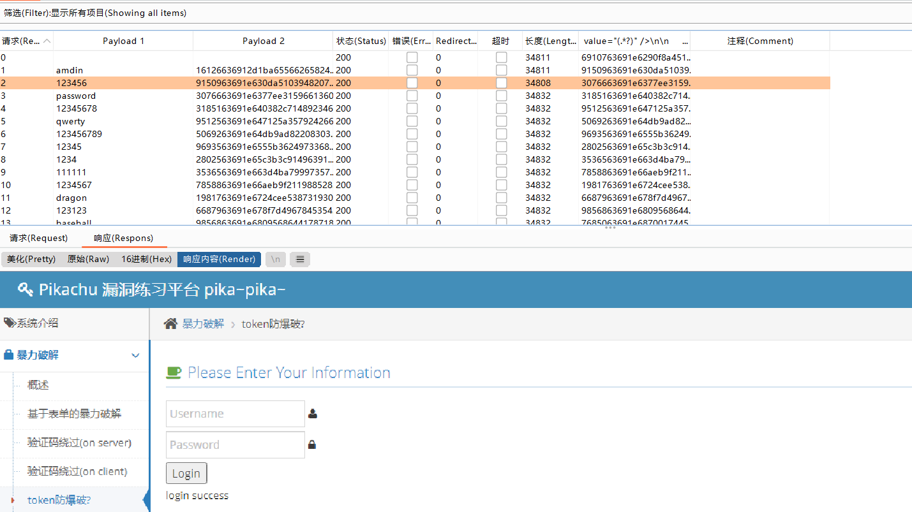
Task: Tick the timeout checkbox for 12345678 row
Action: (502, 108)
